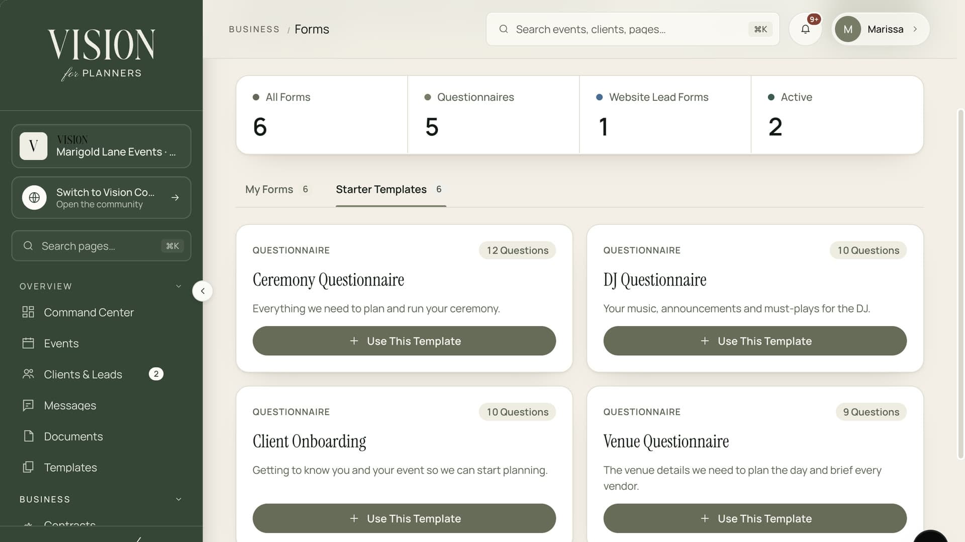The image size is (965, 542).
Task: Click the Documents file icon
Action: [28, 436]
